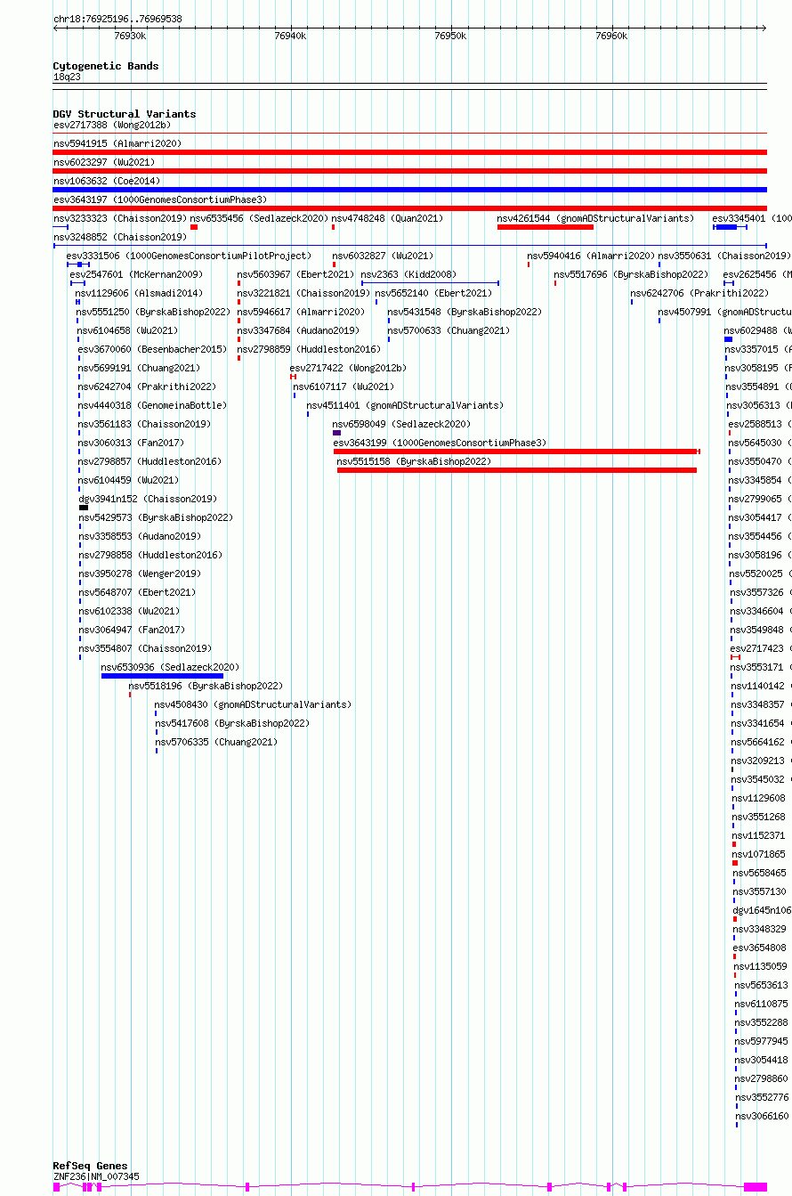
Task: Click the nsv6107117 (Wu2021) label
Action: (343, 386)
